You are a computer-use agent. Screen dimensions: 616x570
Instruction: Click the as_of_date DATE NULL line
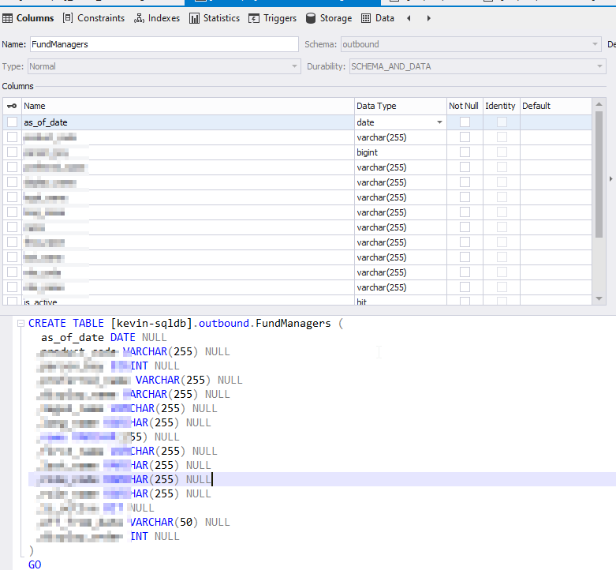point(103,337)
